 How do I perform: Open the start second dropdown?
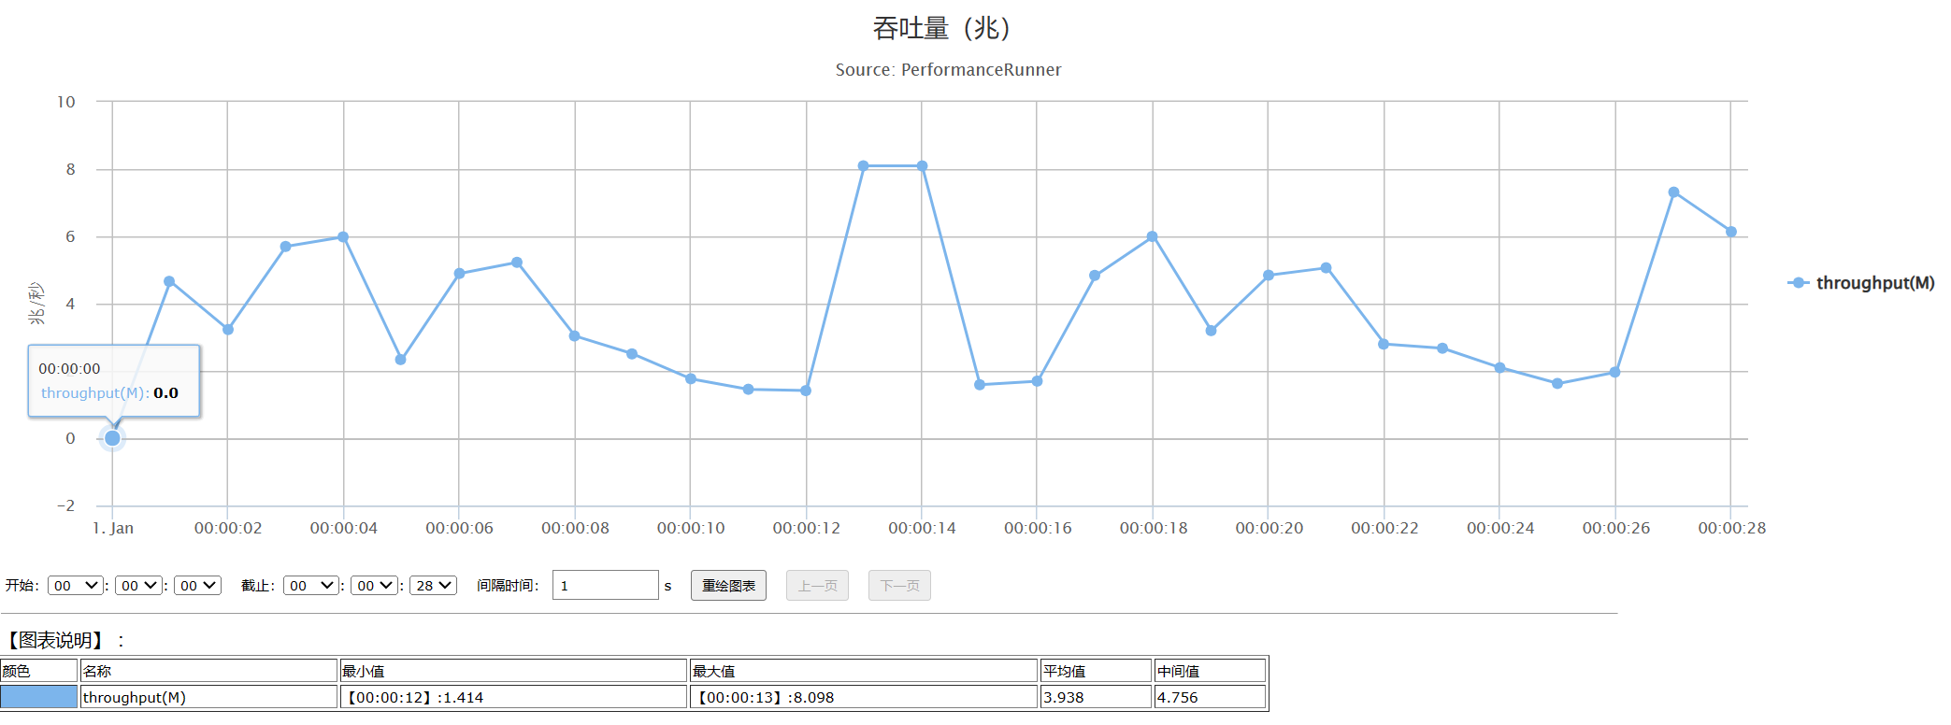[x=198, y=586]
